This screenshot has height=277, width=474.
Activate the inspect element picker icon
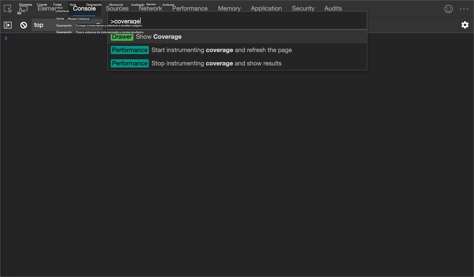pyautogui.click(x=8, y=9)
